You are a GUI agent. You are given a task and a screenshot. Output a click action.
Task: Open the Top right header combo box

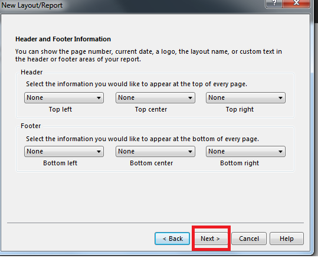[245, 98]
